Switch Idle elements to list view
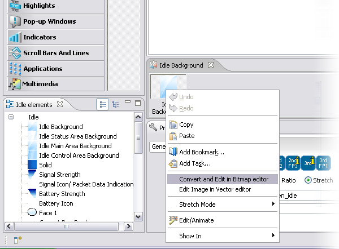The width and height of the screenshot is (339, 249). click(102, 104)
